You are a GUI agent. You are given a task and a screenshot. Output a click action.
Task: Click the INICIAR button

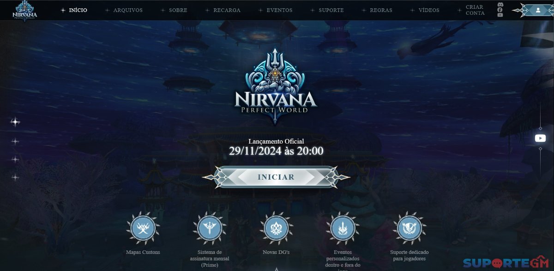coord(276,177)
